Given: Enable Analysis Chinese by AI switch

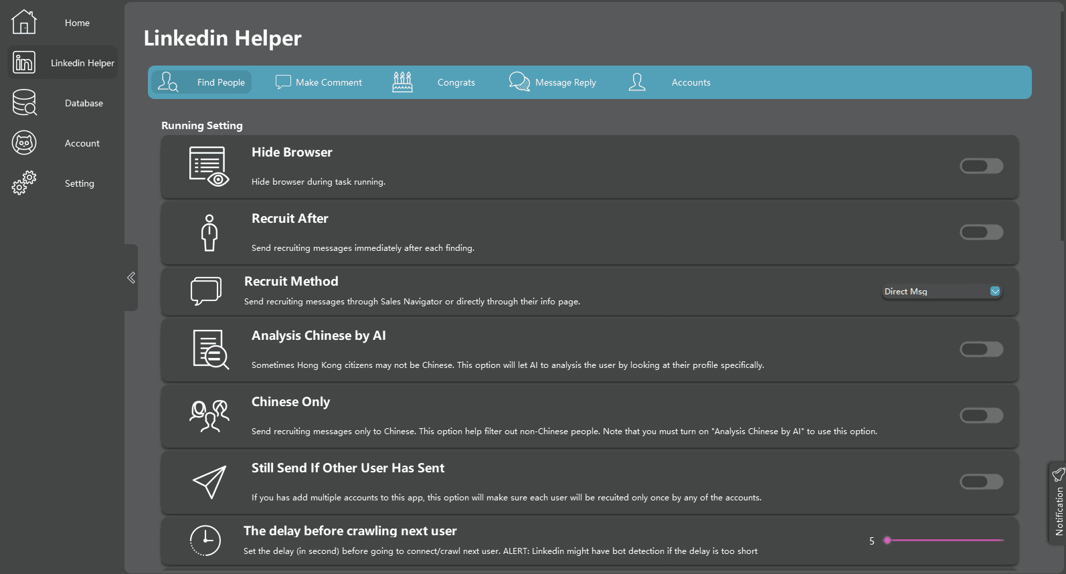Looking at the screenshot, I should point(982,349).
